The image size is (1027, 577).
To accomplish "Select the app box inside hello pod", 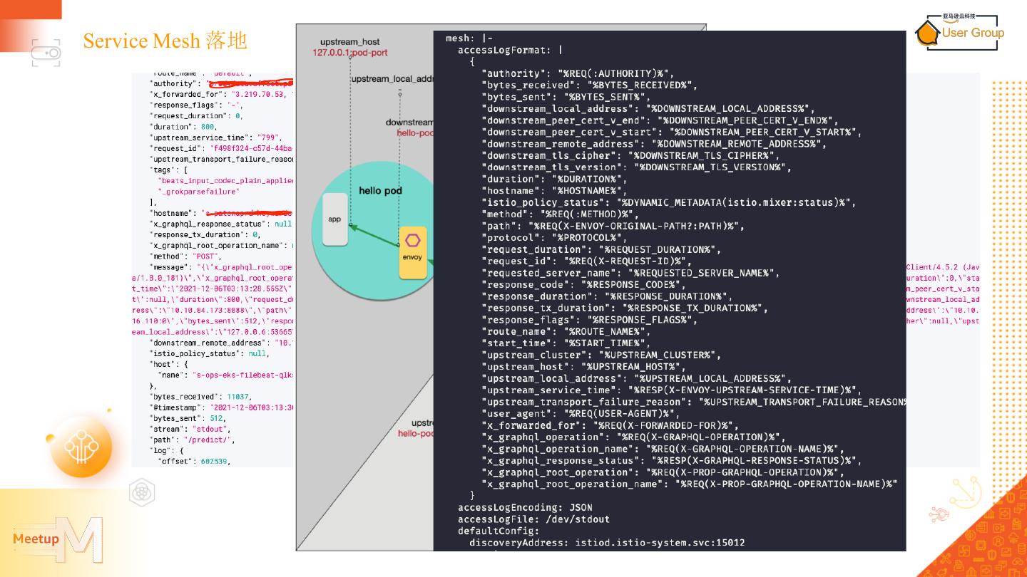I will (335, 219).
